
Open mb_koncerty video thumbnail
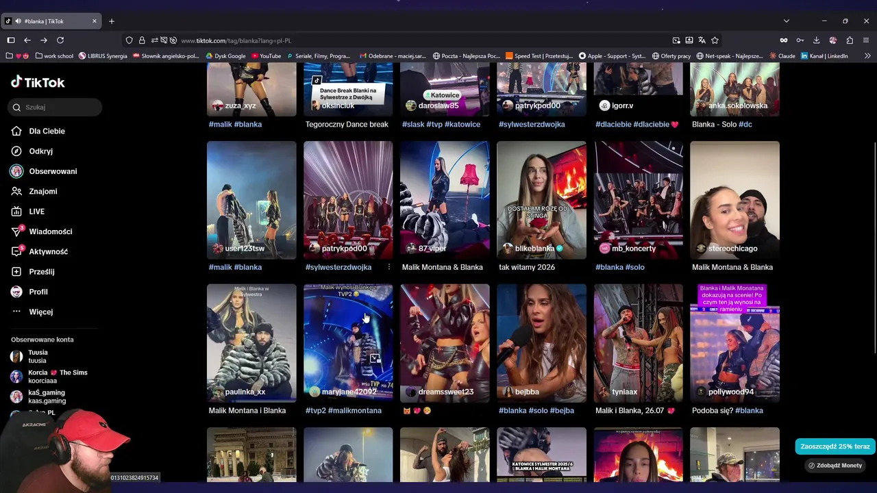(638, 200)
